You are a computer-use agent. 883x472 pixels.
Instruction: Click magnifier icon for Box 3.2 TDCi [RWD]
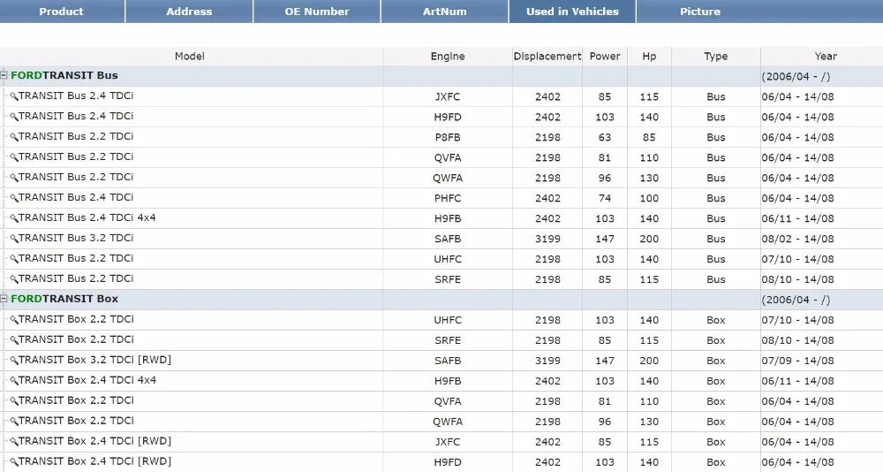point(13,361)
